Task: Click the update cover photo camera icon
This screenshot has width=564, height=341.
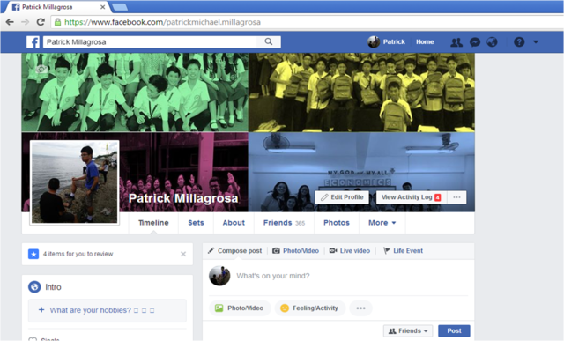Action: 41,69
